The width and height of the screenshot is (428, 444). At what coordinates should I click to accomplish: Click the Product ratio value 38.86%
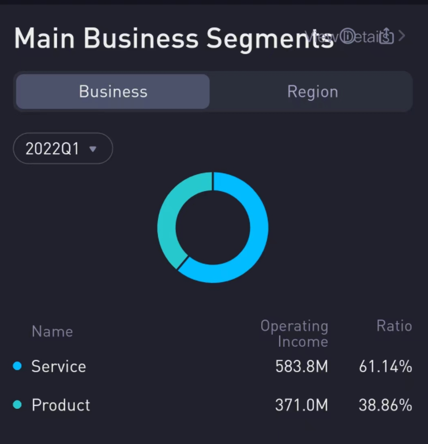pos(385,405)
